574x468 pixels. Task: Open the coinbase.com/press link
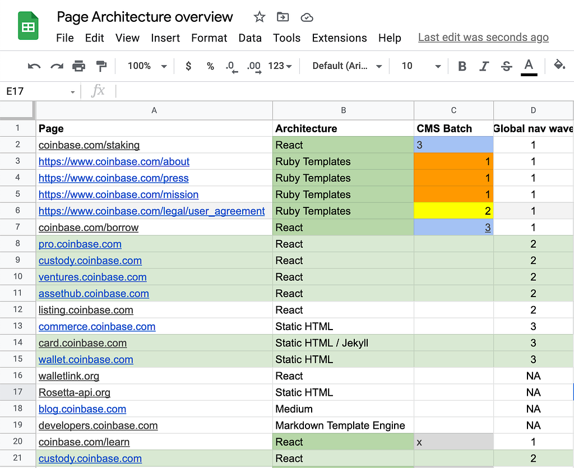pyautogui.click(x=113, y=178)
